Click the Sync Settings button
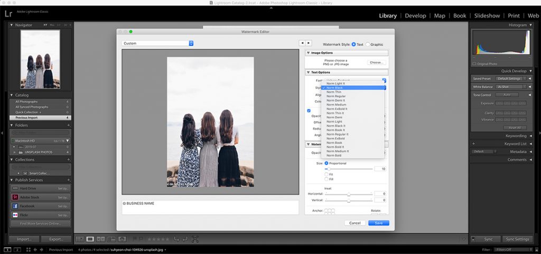 (517, 239)
